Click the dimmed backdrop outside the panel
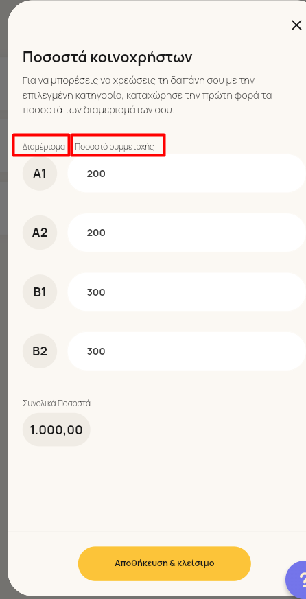Image resolution: width=306 pixels, height=599 pixels. coord(3,305)
